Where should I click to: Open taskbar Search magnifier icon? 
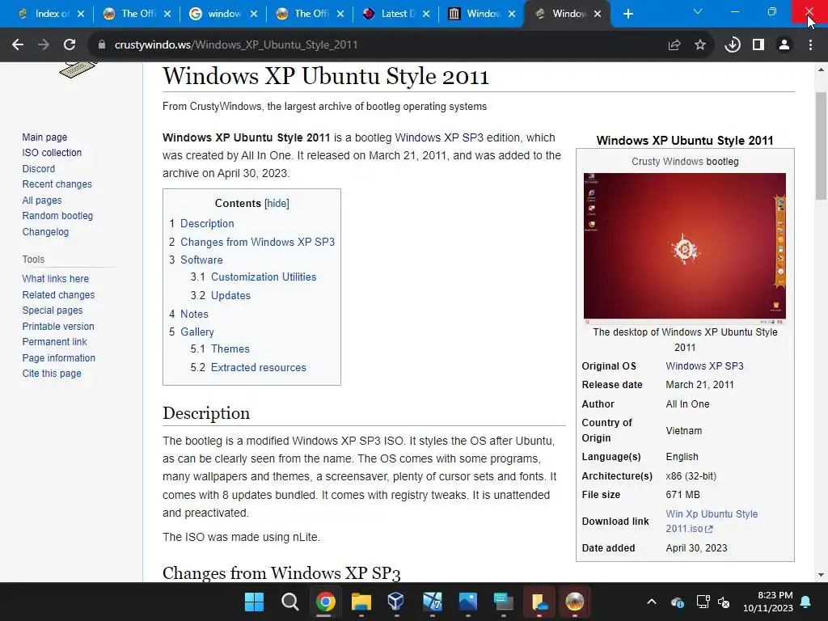coord(290,602)
